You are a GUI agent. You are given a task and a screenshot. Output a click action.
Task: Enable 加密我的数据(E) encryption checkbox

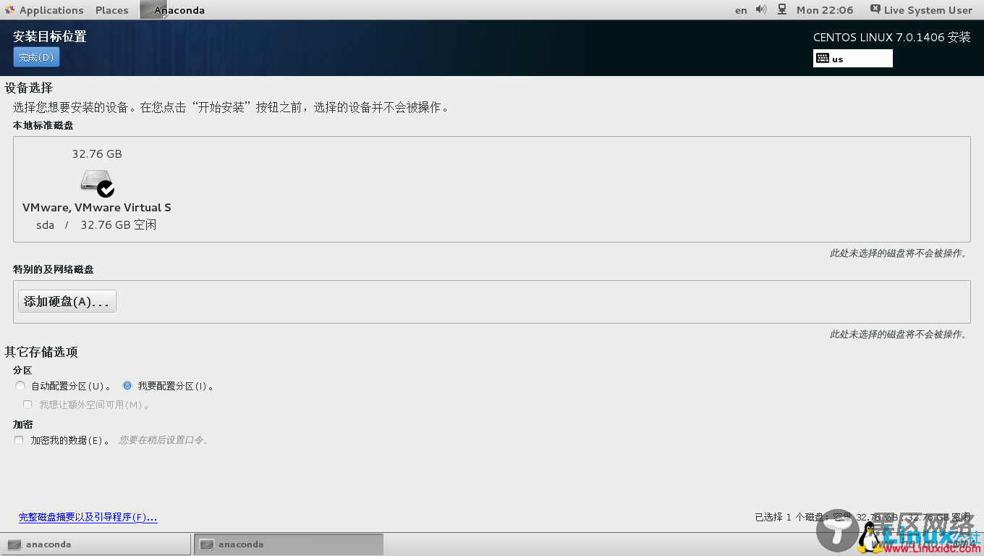pos(19,440)
